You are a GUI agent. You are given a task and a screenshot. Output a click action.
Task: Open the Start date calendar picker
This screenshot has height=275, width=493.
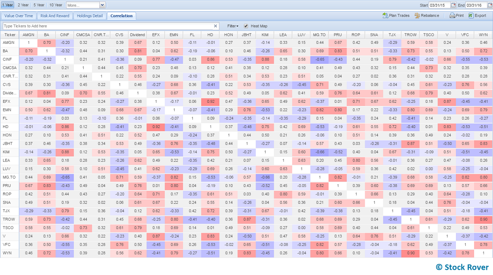coord(453,5)
